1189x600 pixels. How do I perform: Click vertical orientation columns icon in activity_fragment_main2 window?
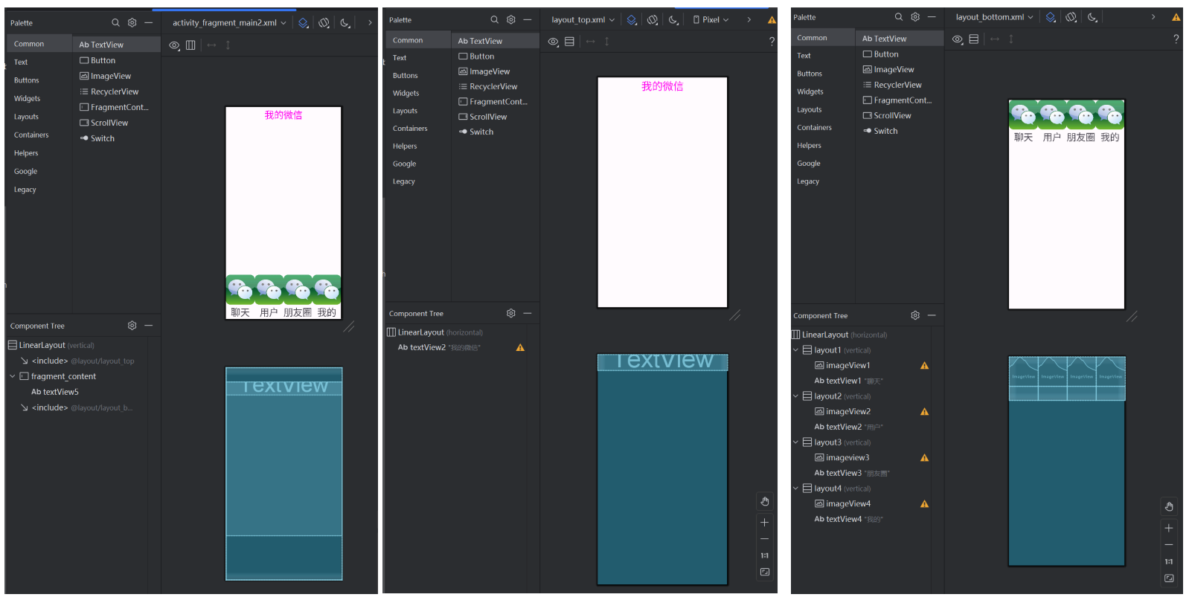(x=190, y=45)
